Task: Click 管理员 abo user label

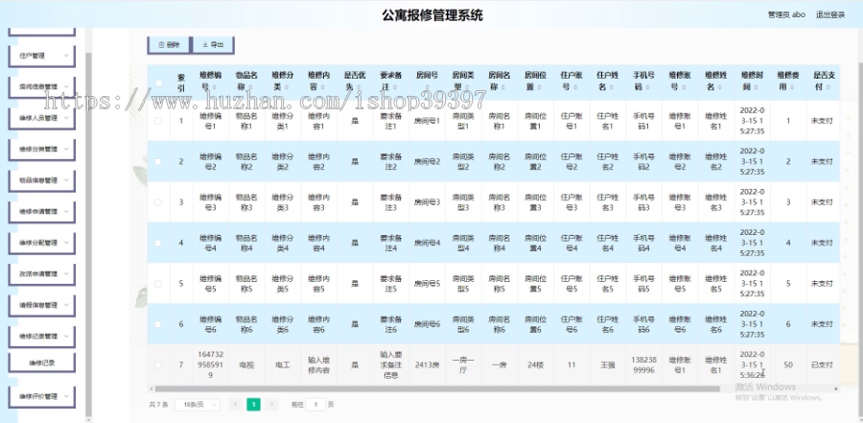Action: coord(786,15)
